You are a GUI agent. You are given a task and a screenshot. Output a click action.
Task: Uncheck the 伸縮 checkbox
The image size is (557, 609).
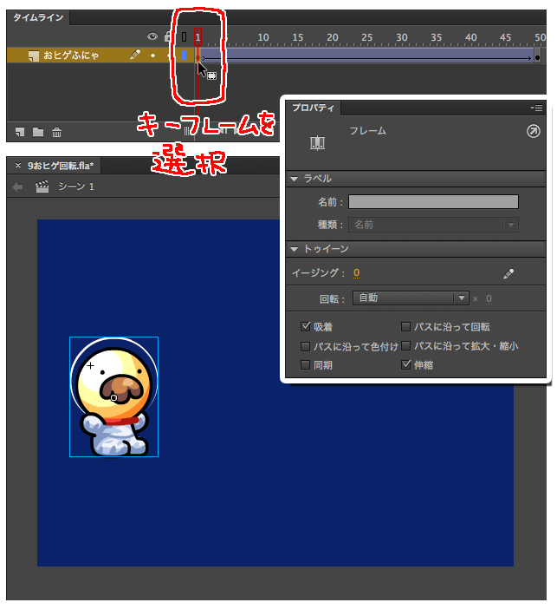(405, 364)
